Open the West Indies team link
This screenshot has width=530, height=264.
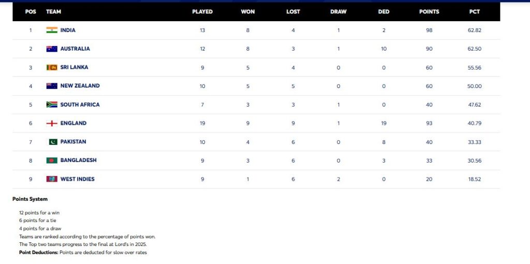pyautogui.click(x=77, y=179)
